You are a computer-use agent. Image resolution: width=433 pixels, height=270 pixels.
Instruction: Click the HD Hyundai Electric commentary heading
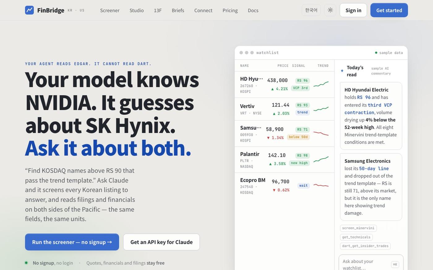367,90
